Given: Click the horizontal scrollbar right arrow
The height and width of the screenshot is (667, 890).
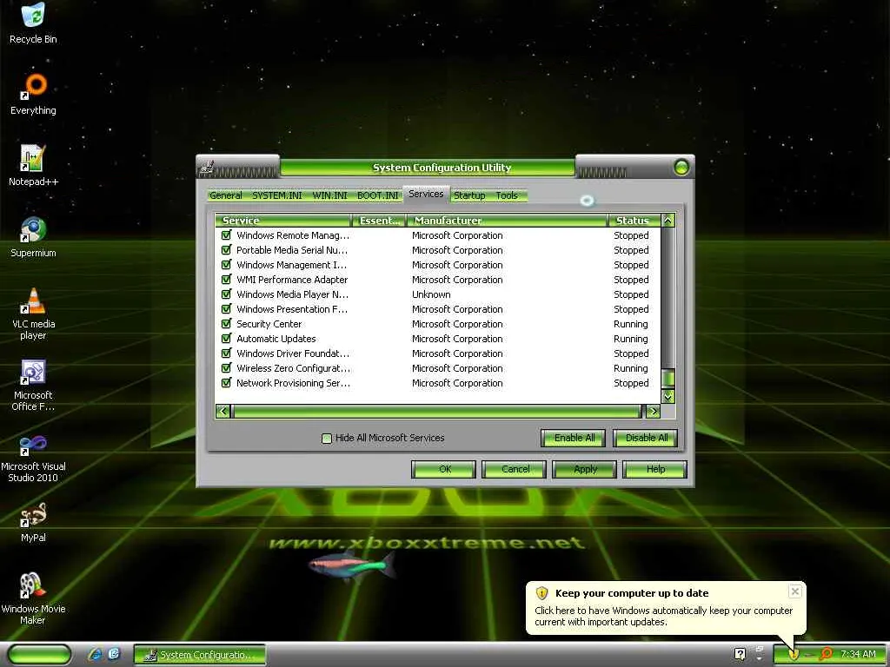Looking at the screenshot, I should pos(654,411).
